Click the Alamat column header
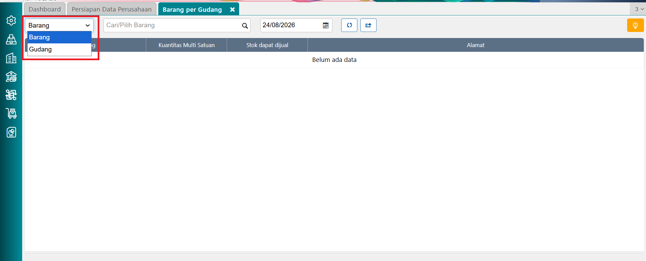Viewport: 646px width, 261px height. (x=476, y=45)
